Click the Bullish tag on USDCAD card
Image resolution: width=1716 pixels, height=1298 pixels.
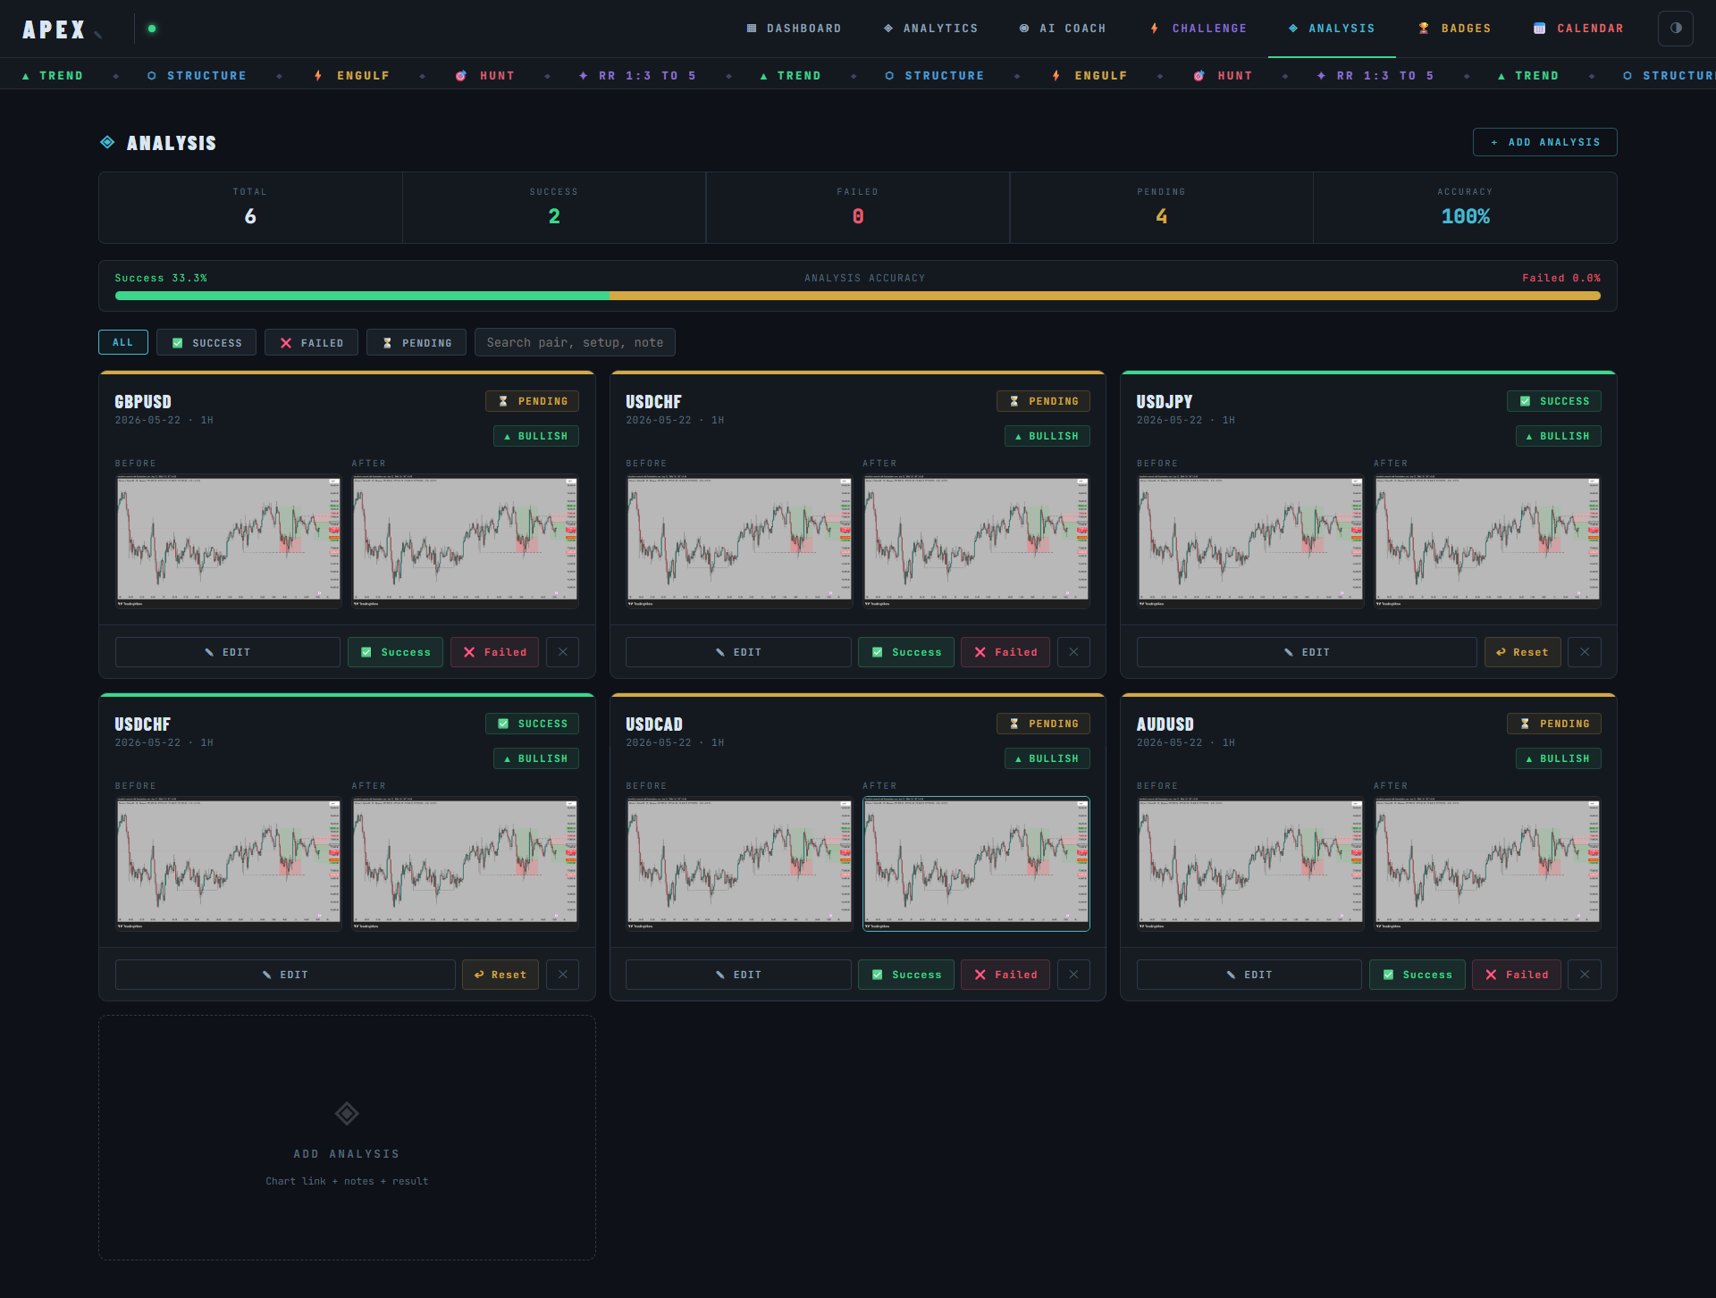pyautogui.click(x=1047, y=758)
